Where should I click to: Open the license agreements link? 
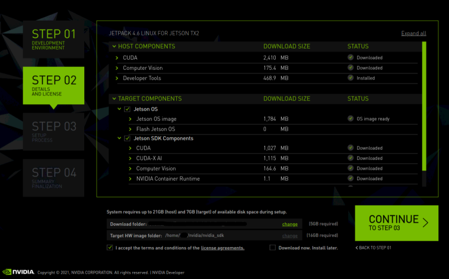[222, 248]
